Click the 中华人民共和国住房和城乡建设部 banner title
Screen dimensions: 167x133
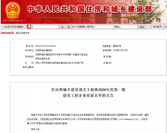click(x=89, y=9)
